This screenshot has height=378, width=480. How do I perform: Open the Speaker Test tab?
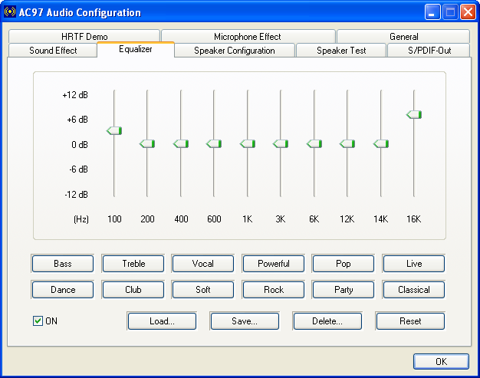(x=341, y=50)
